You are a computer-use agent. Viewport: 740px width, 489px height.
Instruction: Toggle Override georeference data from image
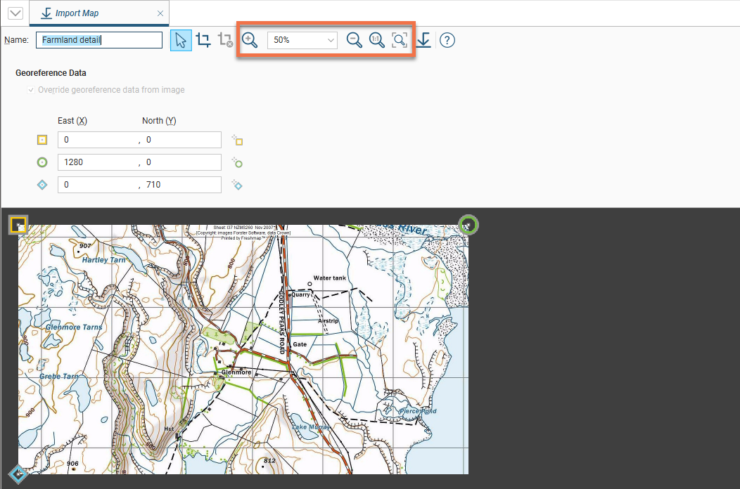(30, 90)
